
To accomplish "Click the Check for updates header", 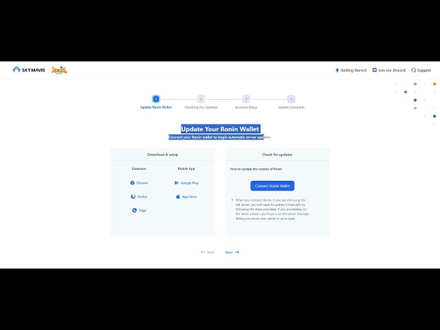I will coord(277,155).
